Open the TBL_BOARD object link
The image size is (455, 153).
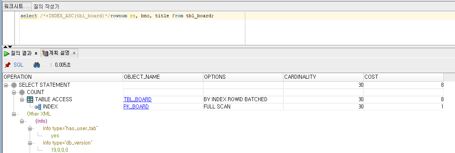138,100
